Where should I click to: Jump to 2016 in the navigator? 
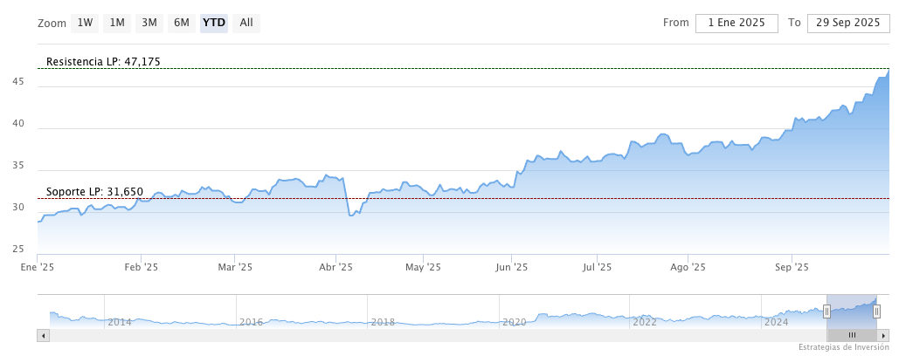pyautogui.click(x=252, y=322)
